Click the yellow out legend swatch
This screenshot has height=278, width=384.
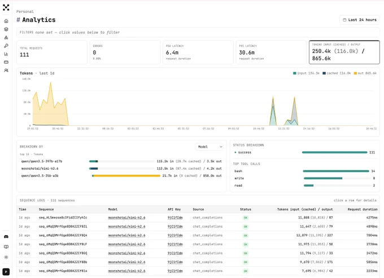pos(355,73)
